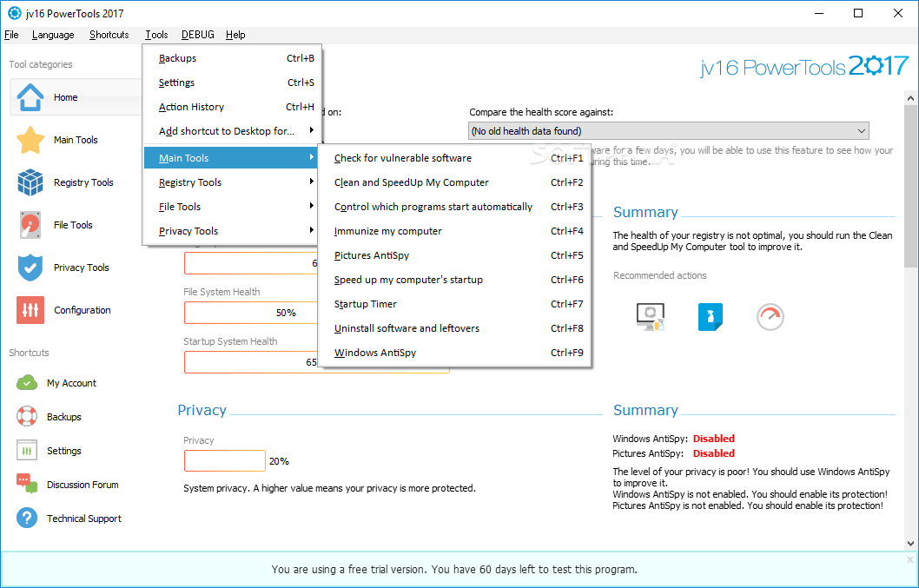This screenshot has height=588, width=919.
Task: Expand the Add shortcut to Desktop submenu
Action: point(232,131)
